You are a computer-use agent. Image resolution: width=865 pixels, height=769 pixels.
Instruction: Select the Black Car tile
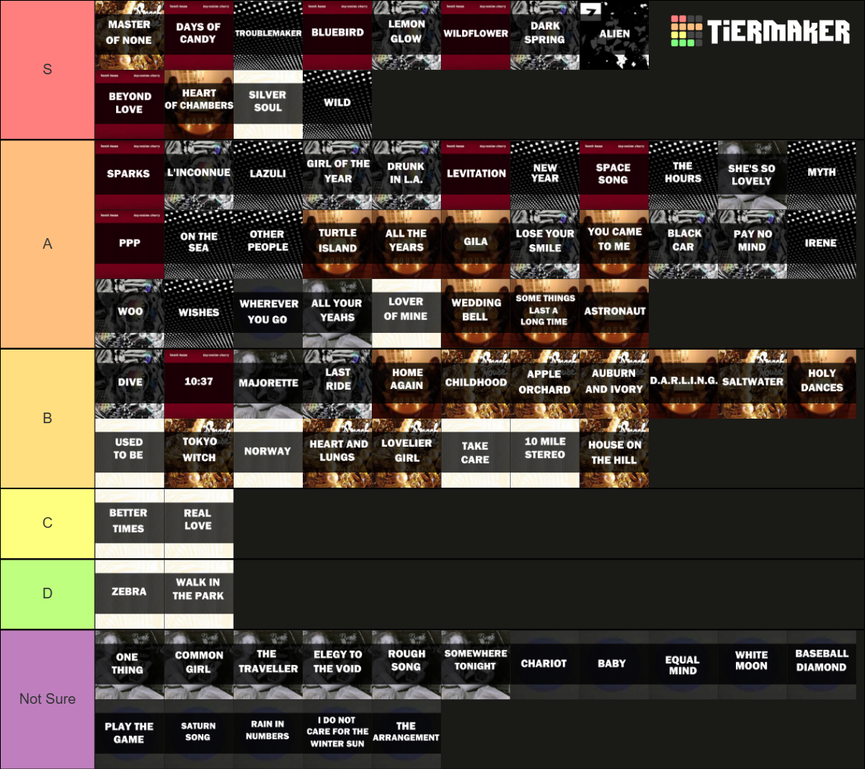click(x=684, y=244)
